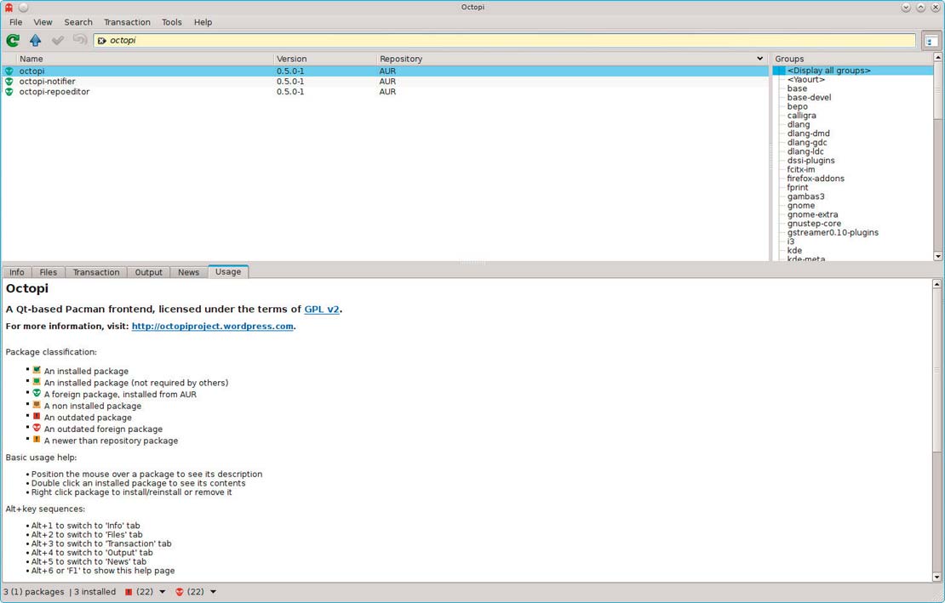Image resolution: width=945 pixels, height=603 pixels.
Task: Select the 'dssi-plugins' group
Action: pos(810,161)
